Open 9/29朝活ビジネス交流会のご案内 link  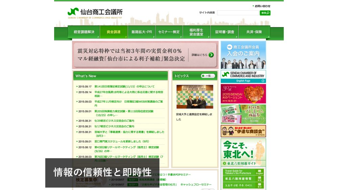[114, 121]
